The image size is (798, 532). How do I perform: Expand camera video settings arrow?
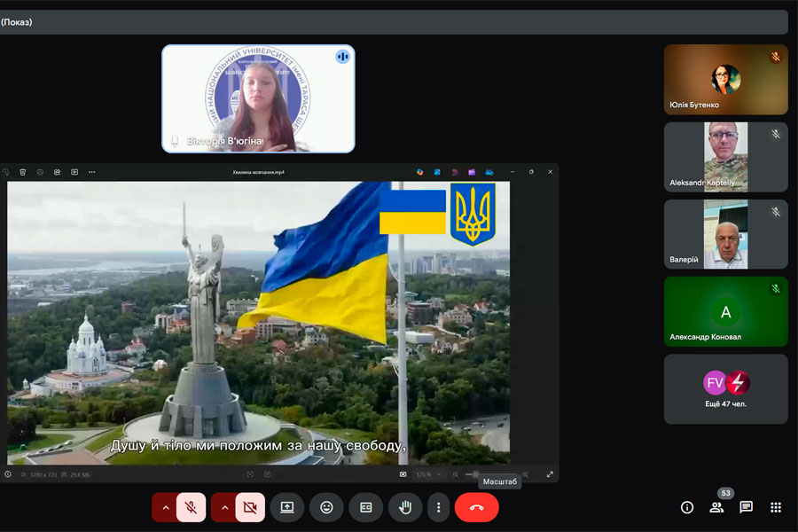pyautogui.click(x=224, y=507)
